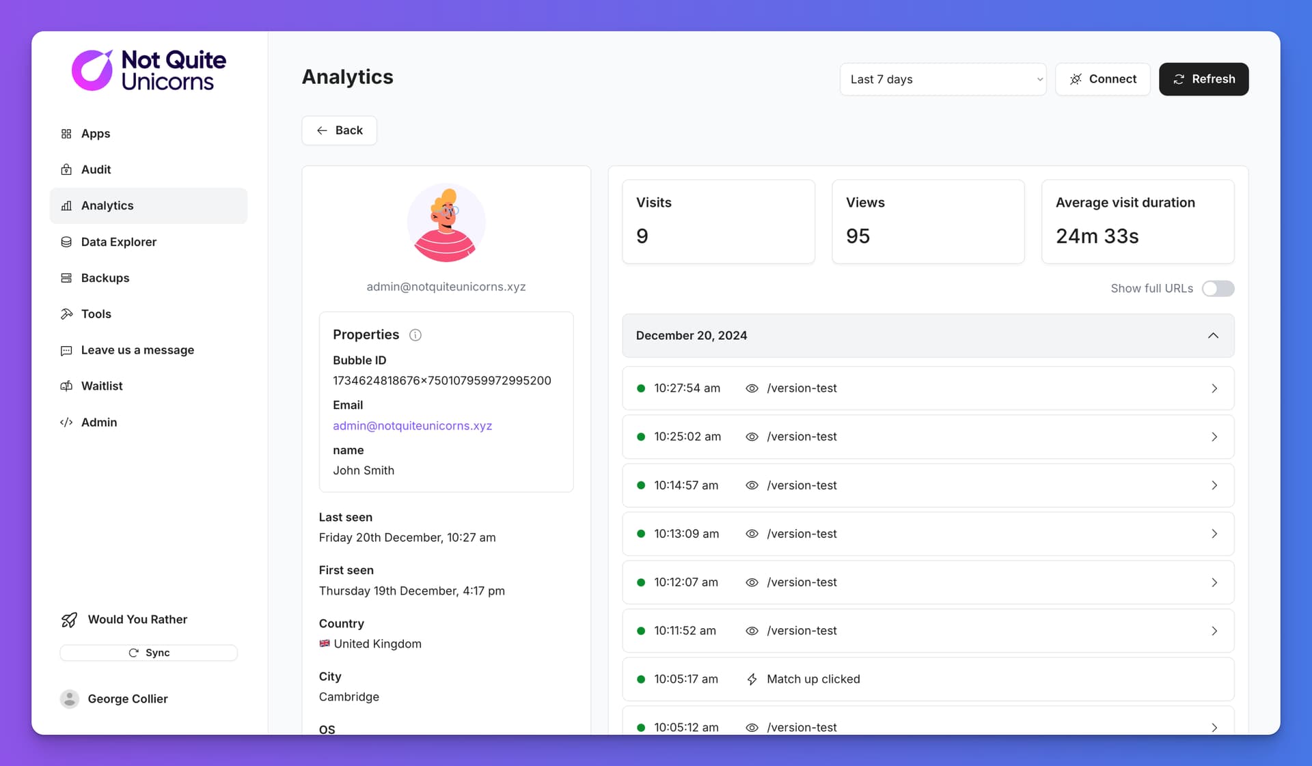Expand the 10:13:09 am event row chevron
Viewport: 1312px width, 766px height.
[1214, 534]
